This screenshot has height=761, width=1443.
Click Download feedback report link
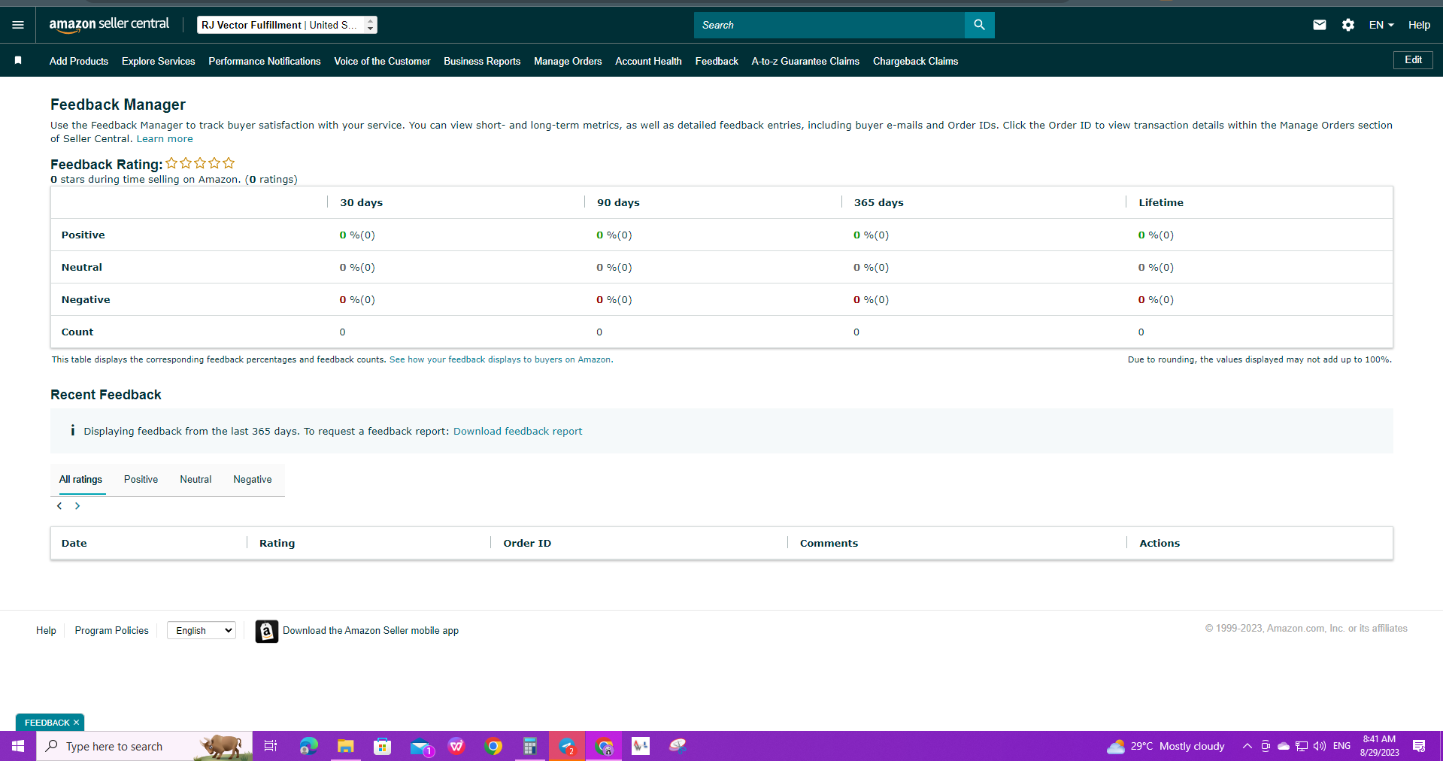tap(517, 431)
